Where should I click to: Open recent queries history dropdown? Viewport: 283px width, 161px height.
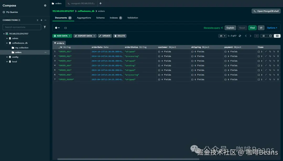click(x=57, y=28)
